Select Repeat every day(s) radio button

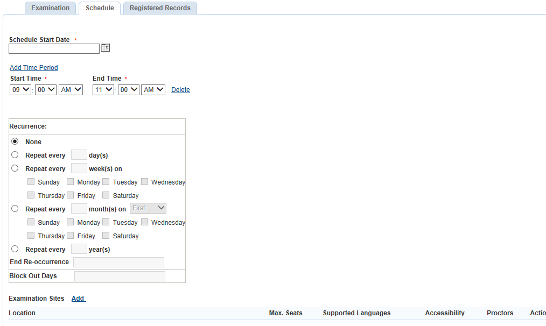[x=15, y=155]
